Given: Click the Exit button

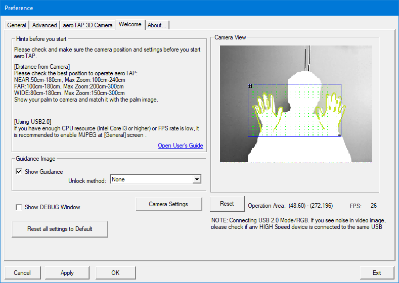Looking at the screenshot, I should point(377,273).
